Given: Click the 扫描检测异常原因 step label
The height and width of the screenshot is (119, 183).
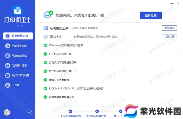Looking at the screenshot, I should 71,116.
